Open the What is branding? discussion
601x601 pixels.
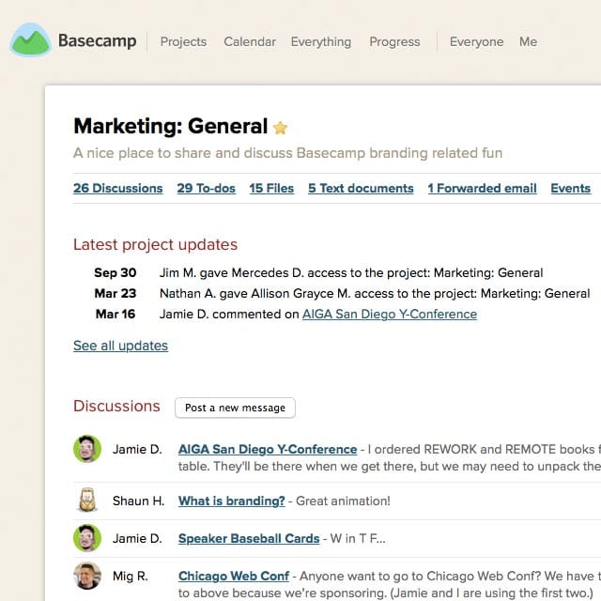click(x=232, y=501)
